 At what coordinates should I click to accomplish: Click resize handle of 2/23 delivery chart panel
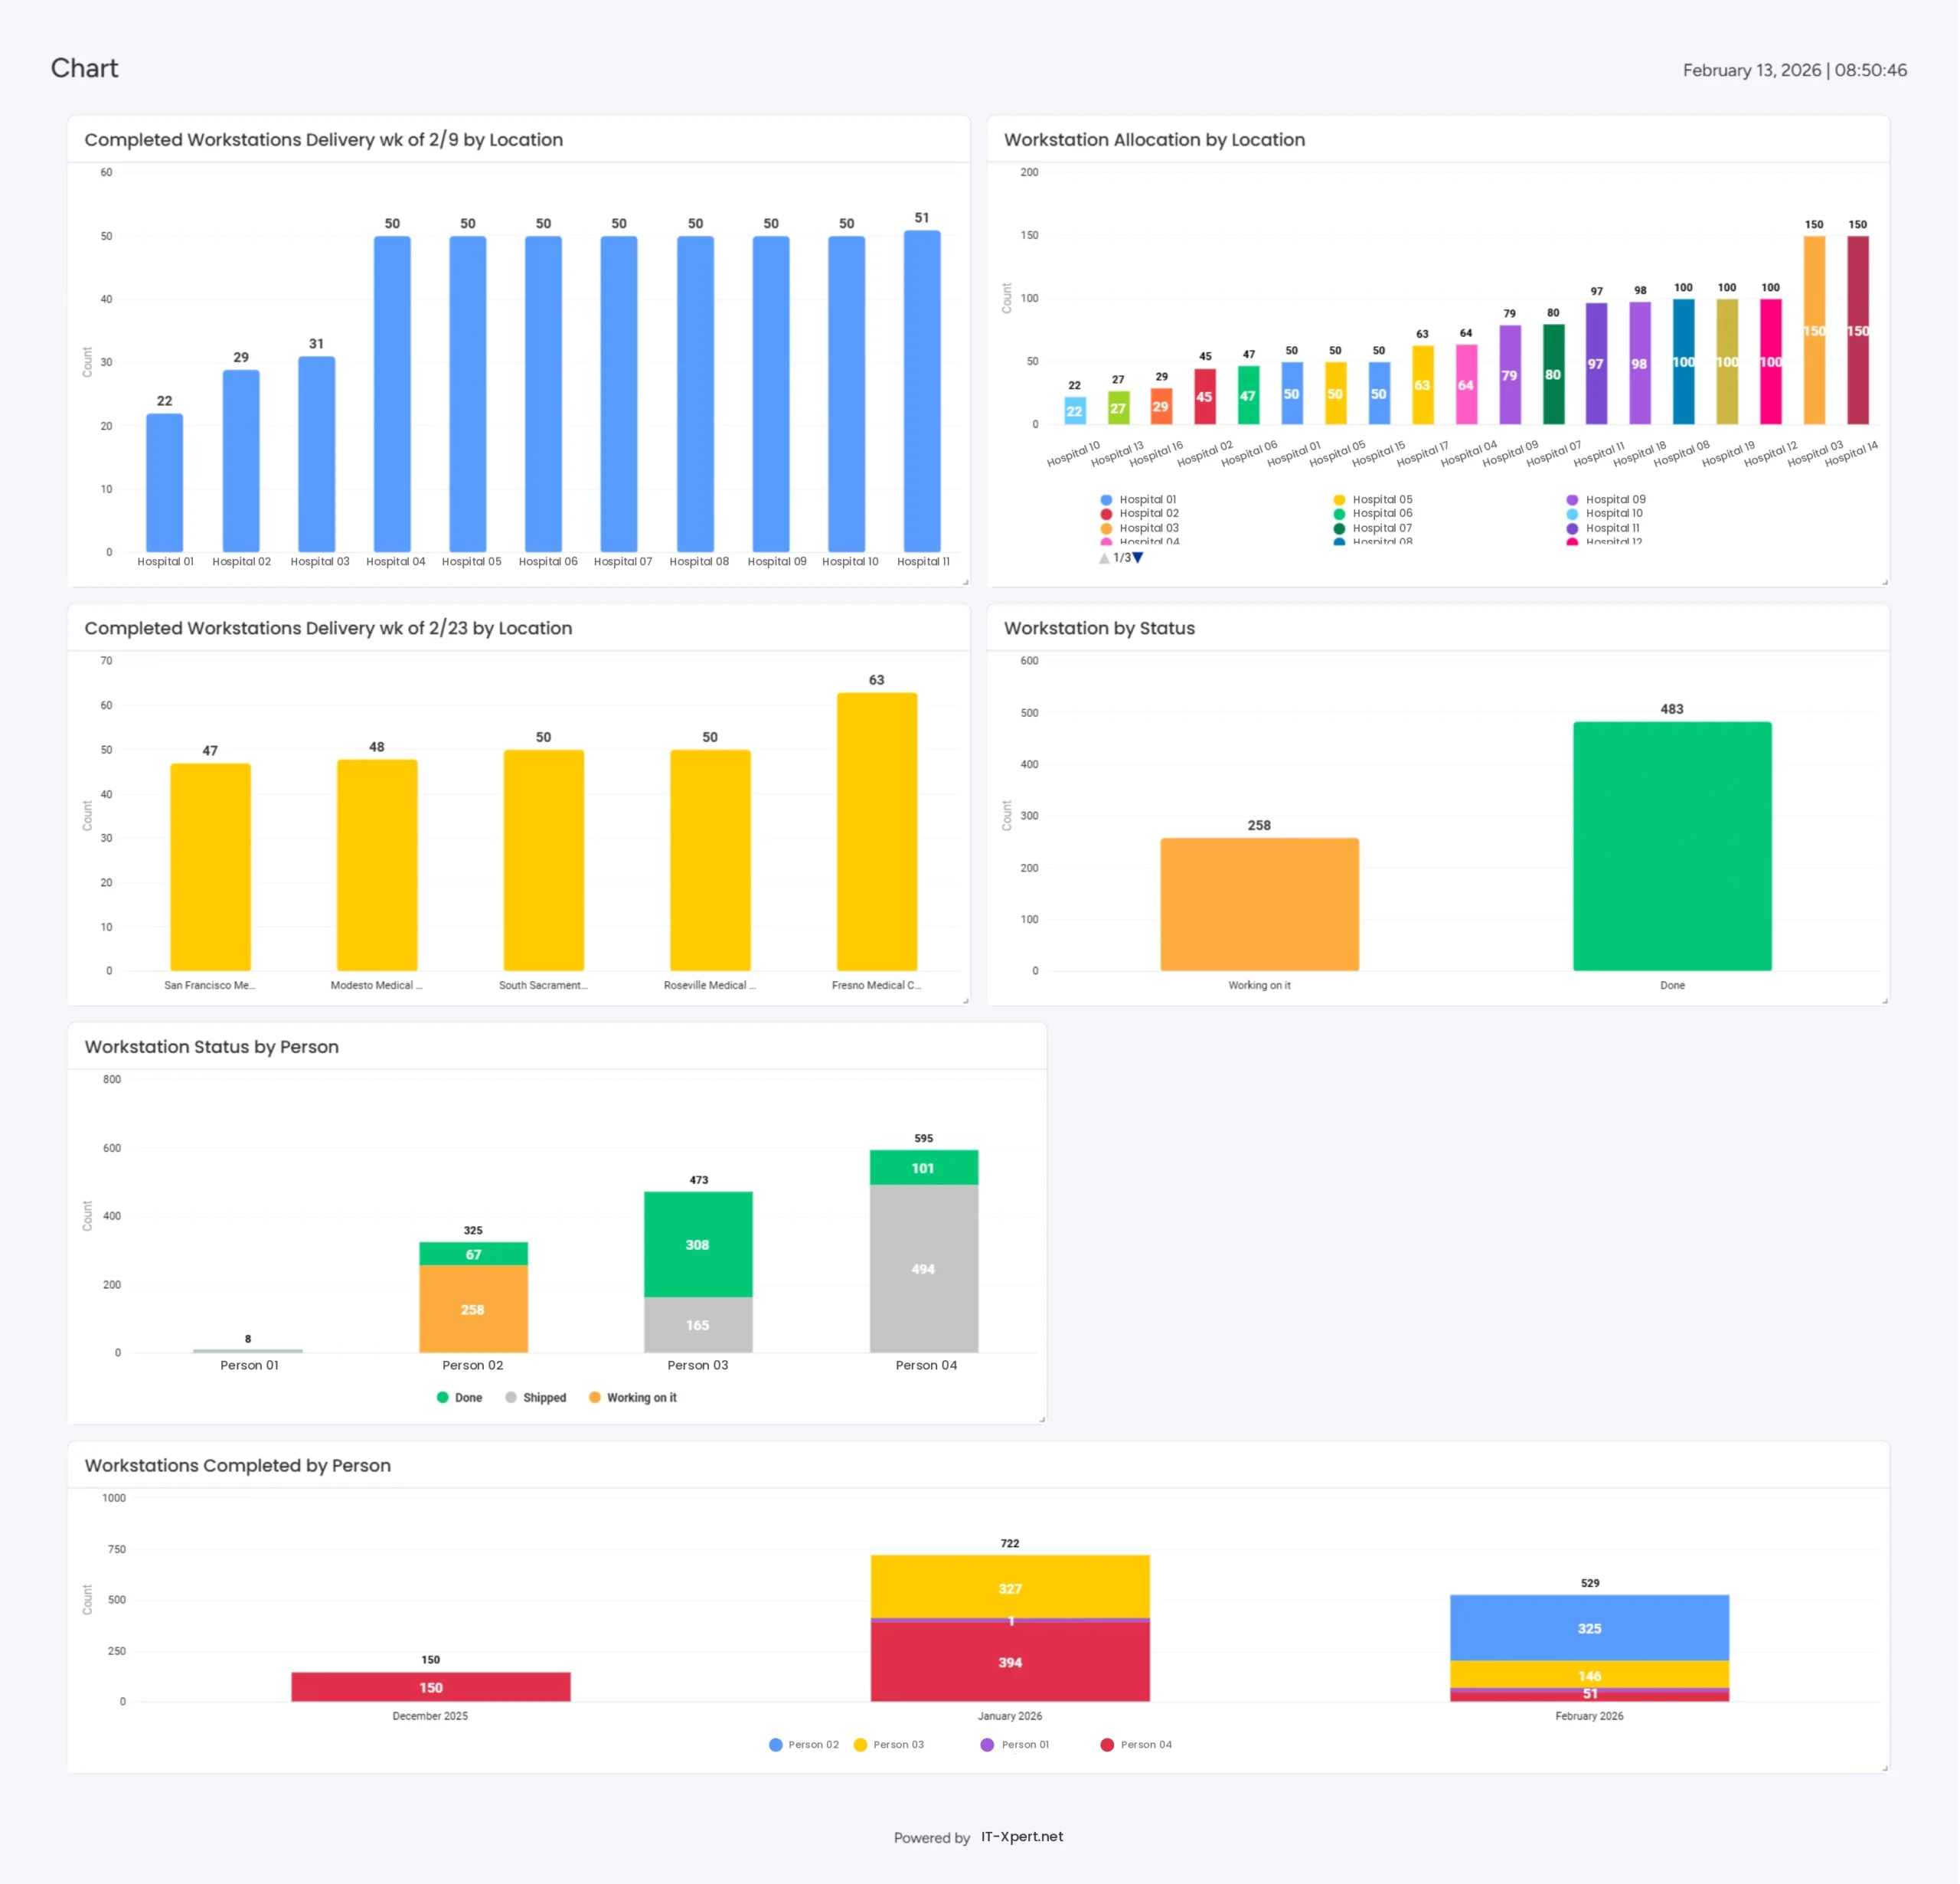tap(966, 1000)
